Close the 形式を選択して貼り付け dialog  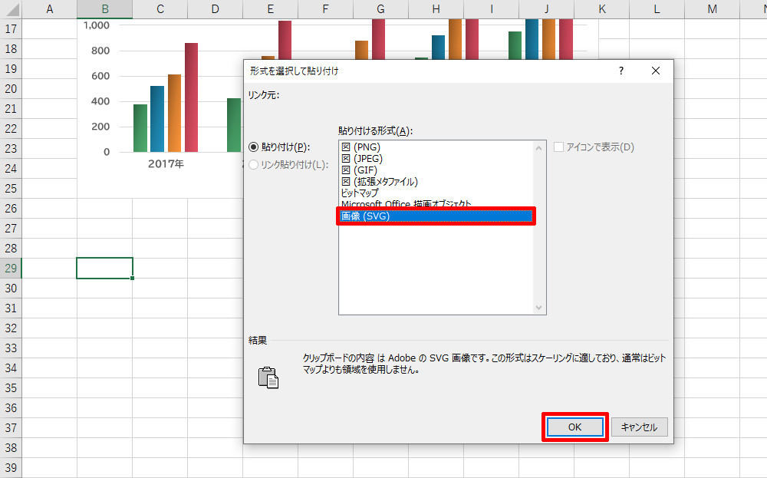[656, 71]
